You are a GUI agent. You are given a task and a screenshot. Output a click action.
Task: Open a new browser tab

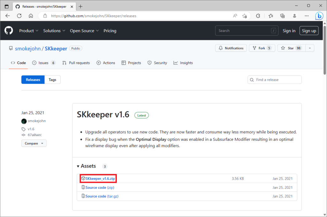[x=80, y=6]
